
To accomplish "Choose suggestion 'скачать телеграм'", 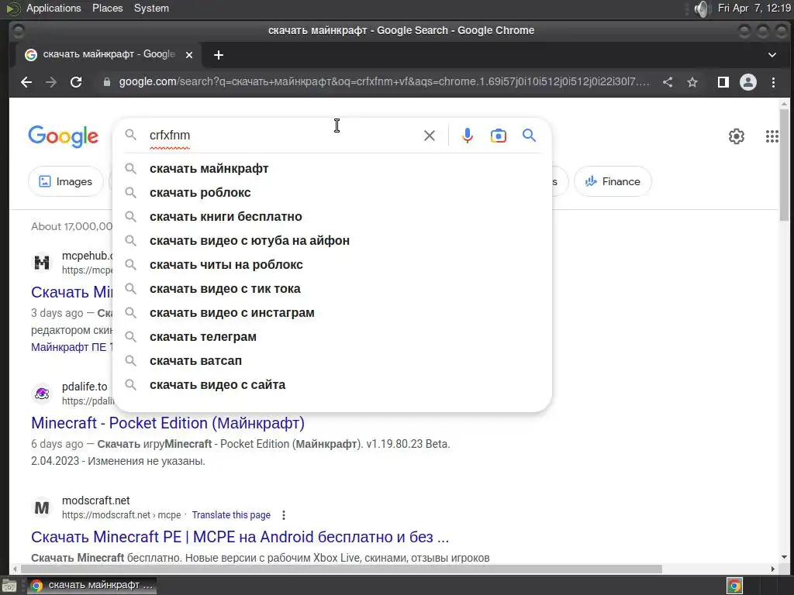I will (x=332, y=337).
